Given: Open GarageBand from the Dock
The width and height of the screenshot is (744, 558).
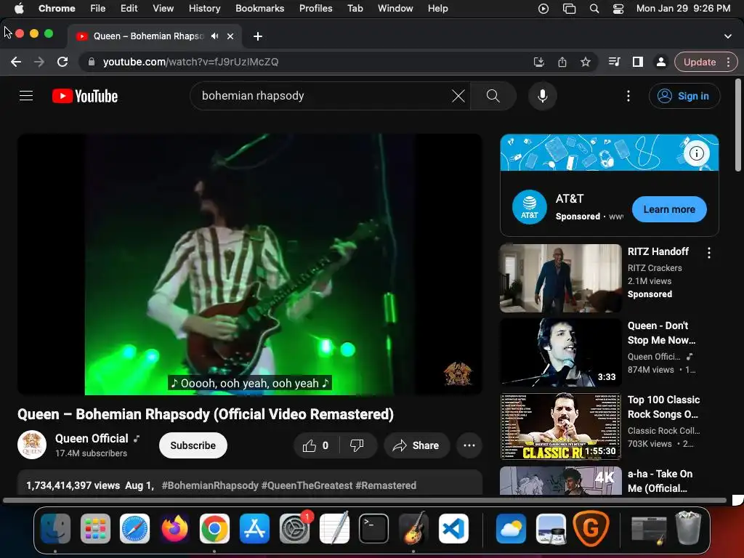Looking at the screenshot, I should tap(413, 528).
